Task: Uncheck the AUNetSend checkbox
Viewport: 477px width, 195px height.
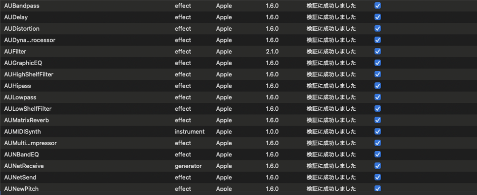Action: tap(377, 177)
